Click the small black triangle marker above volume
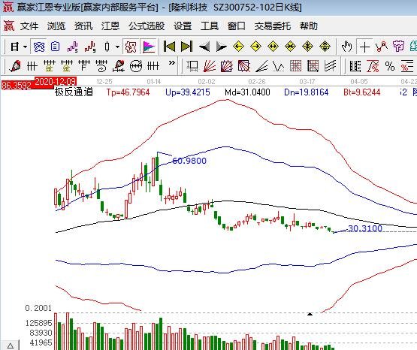 pyautogui.click(x=310, y=314)
